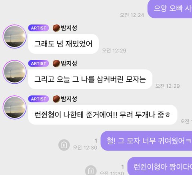Select the bubble "런쥔형이 나한테 준거에여!!"
The image size is (192, 175).
[103, 115]
